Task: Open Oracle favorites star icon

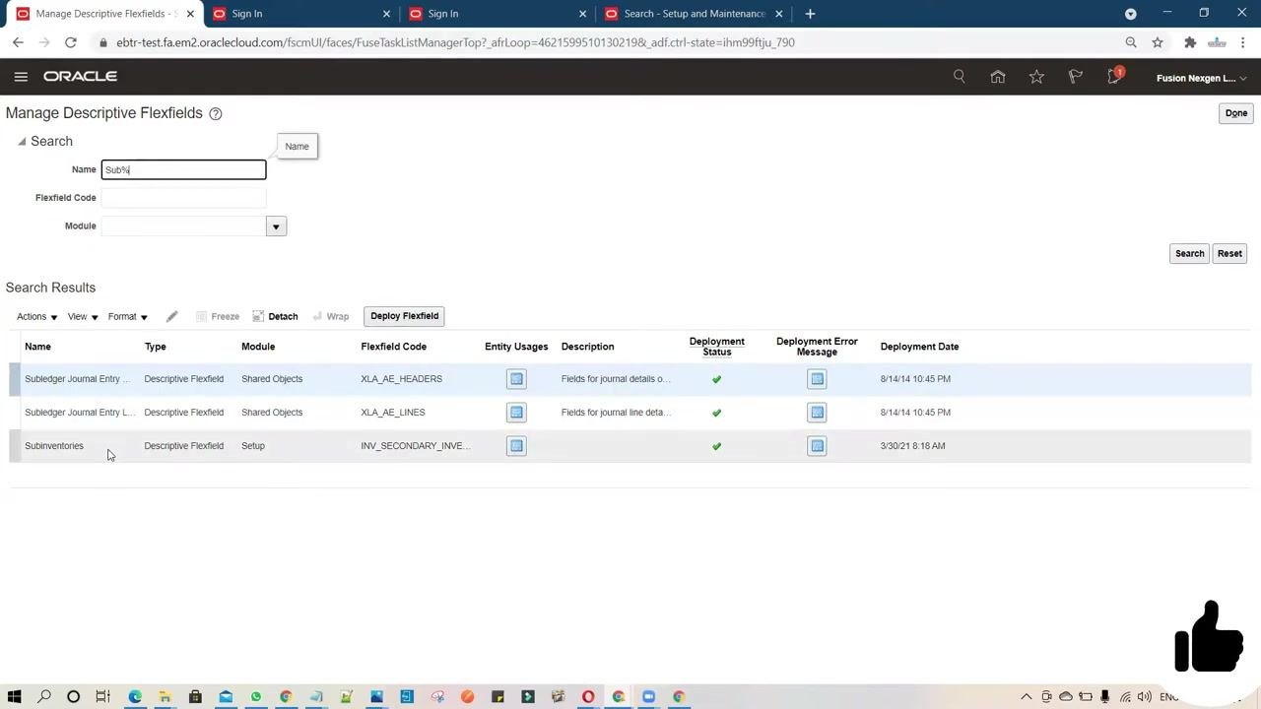Action: [1036, 77]
